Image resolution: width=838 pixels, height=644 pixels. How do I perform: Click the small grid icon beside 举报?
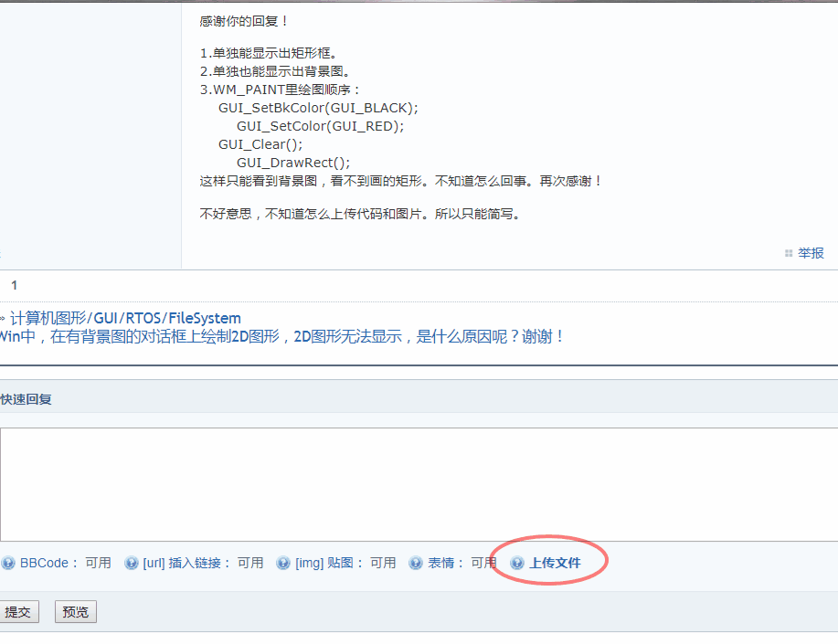coord(789,253)
